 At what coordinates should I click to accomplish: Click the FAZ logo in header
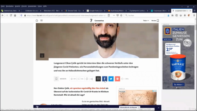click(x=91, y=21)
